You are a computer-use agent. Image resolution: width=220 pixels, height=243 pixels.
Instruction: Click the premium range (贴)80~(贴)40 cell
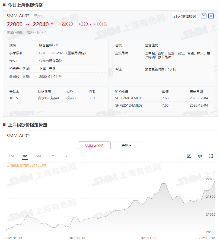tap(48, 98)
